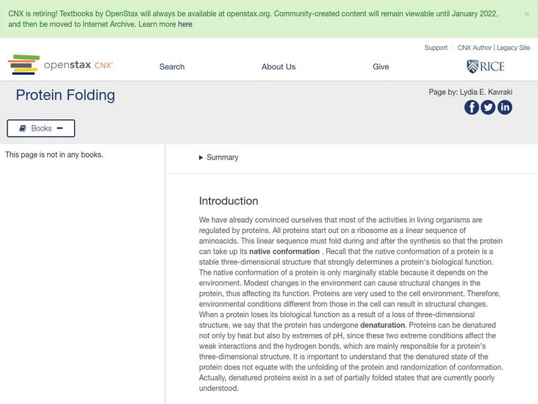This screenshot has height=404, width=538.
Task: Visit the Legacy Site link
Action: [x=513, y=48]
